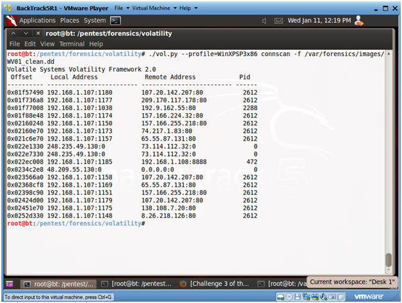Click VMware printer device icon

(314, 297)
